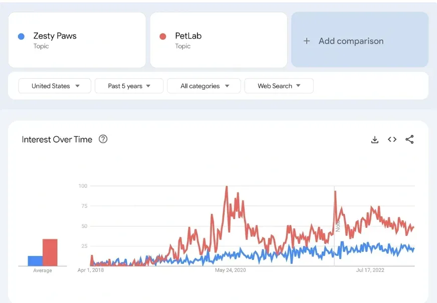Click the May 24, 2020 axis label
The width and height of the screenshot is (437, 303).
pos(230,270)
